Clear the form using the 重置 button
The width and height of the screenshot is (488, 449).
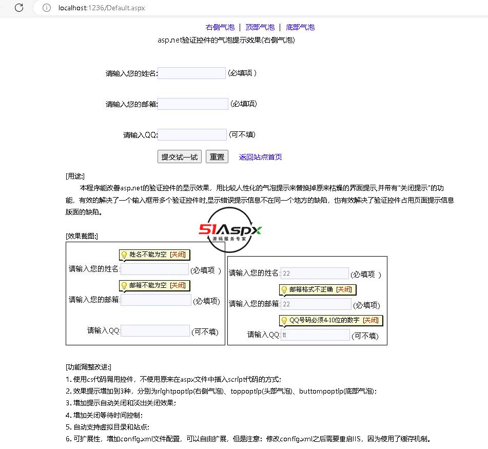pyautogui.click(x=217, y=157)
